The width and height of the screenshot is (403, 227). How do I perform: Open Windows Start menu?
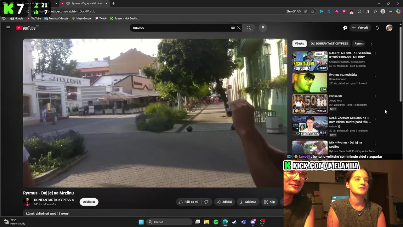(141, 222)
